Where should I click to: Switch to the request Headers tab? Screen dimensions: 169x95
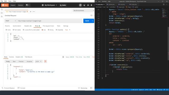(28, 26)
